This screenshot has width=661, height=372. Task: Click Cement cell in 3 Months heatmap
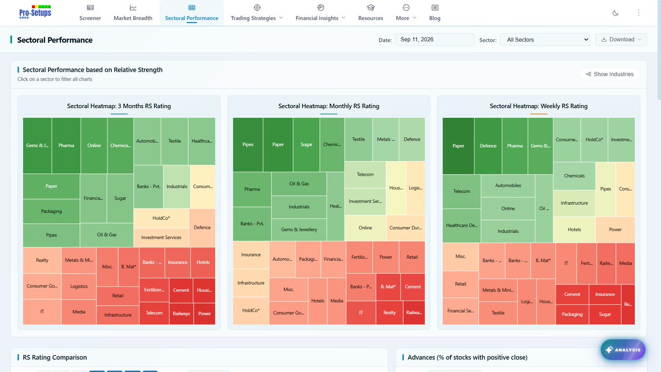click(x=181, y=290)
